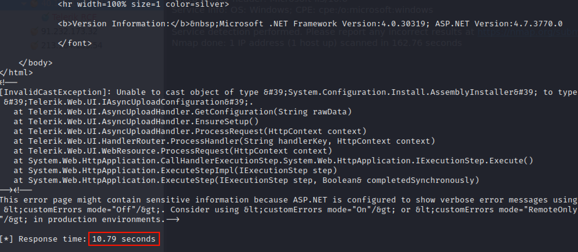Image resolution: width=578 pixels, height=252 pixels.
Task: Click the ASP.NET Version 4.7.3770.0 text
Action: click(x=499, y=24)
